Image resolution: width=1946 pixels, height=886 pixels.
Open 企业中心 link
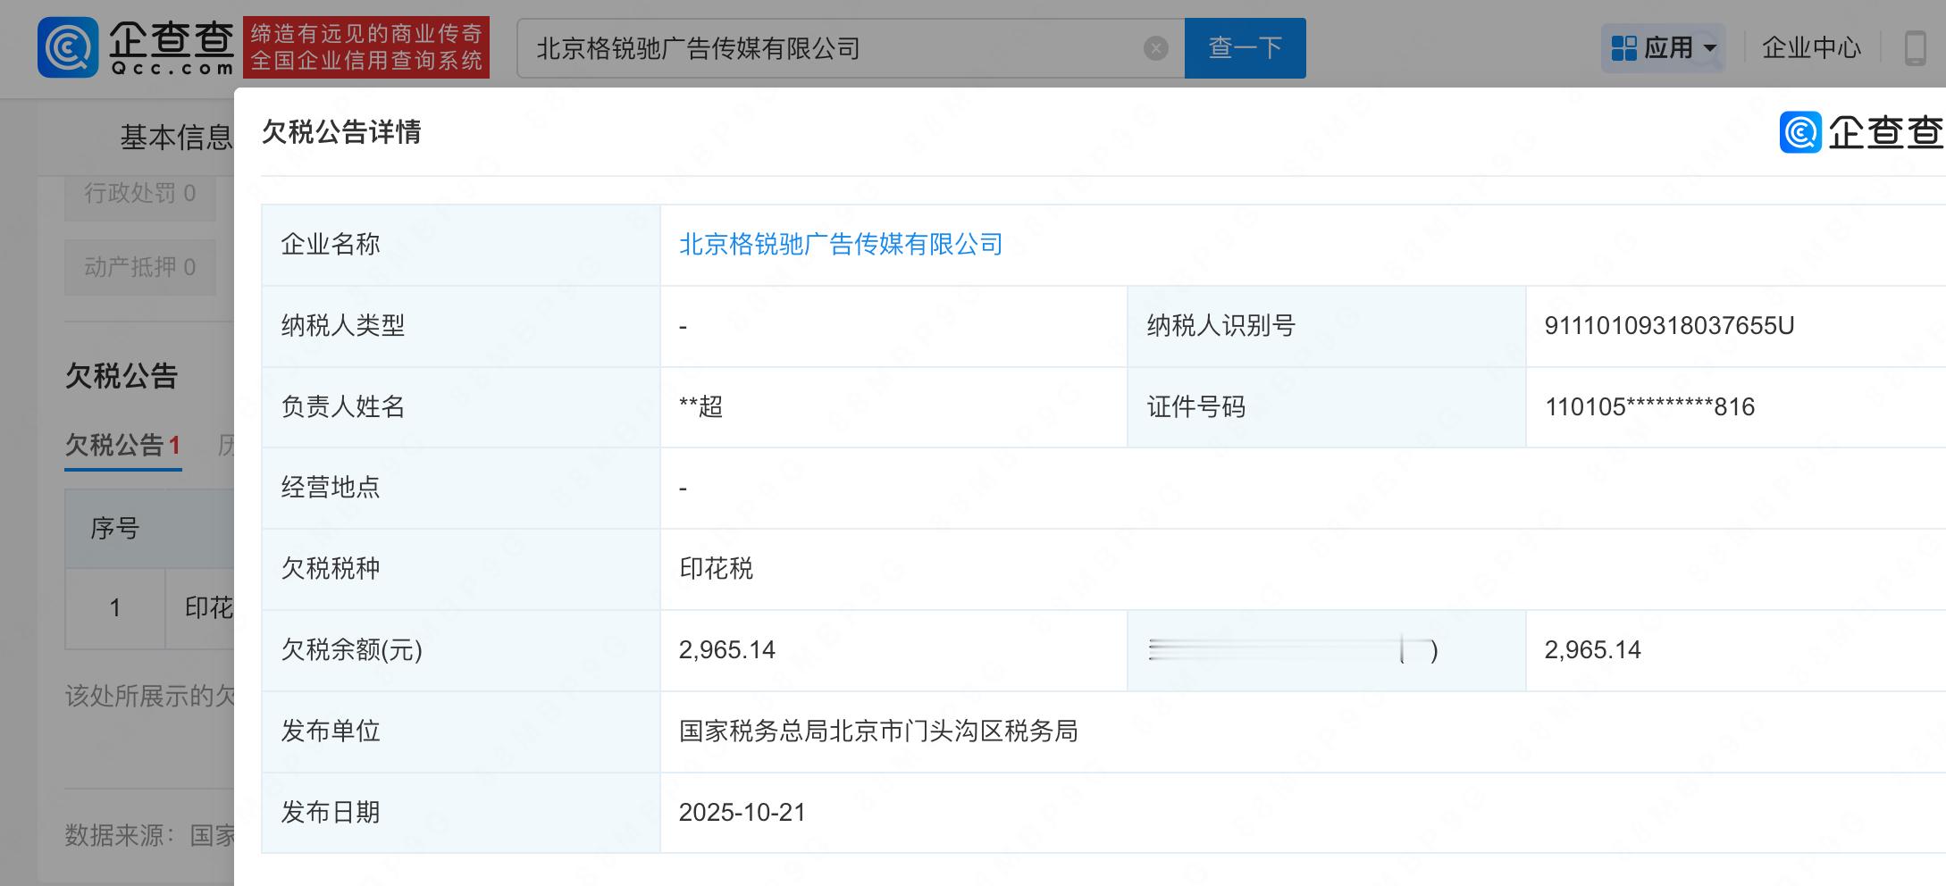point(1811,48)
